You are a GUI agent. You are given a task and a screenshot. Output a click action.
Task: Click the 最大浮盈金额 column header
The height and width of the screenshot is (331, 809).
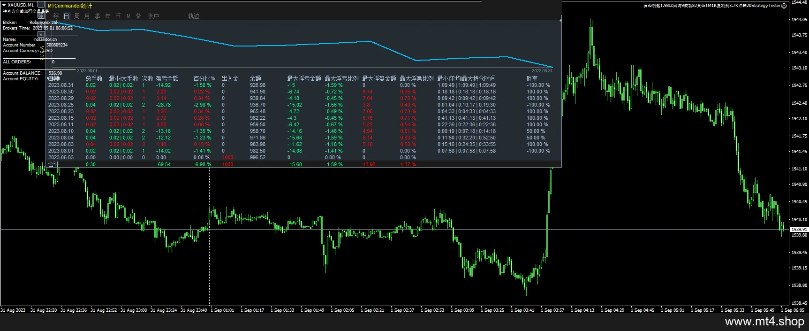pos(379,78)
